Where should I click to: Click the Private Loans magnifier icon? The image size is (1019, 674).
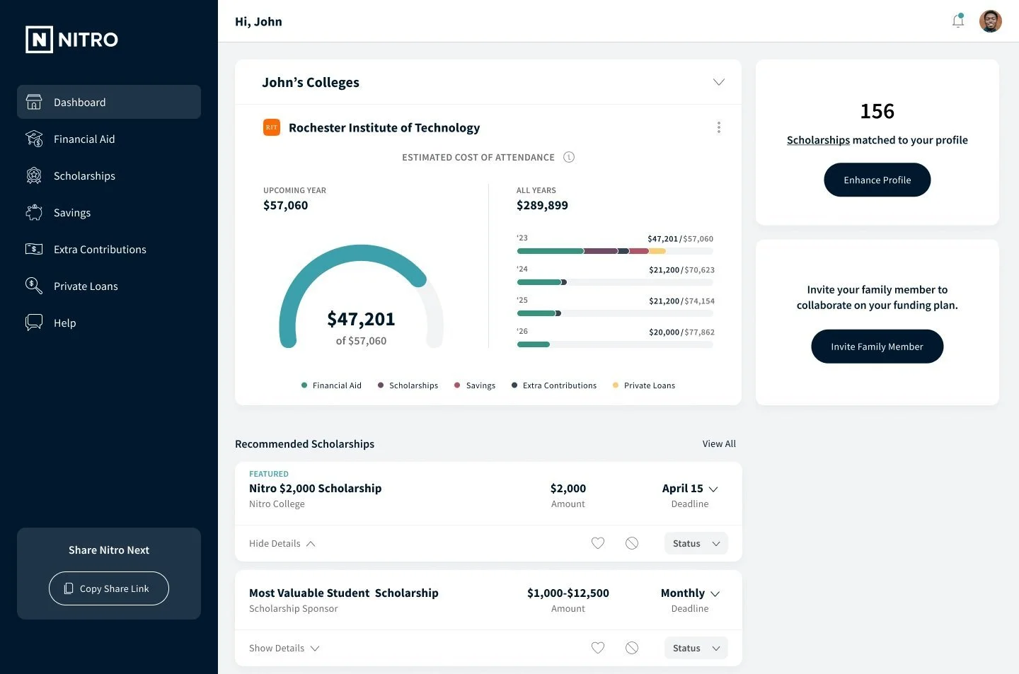(34, 286)
